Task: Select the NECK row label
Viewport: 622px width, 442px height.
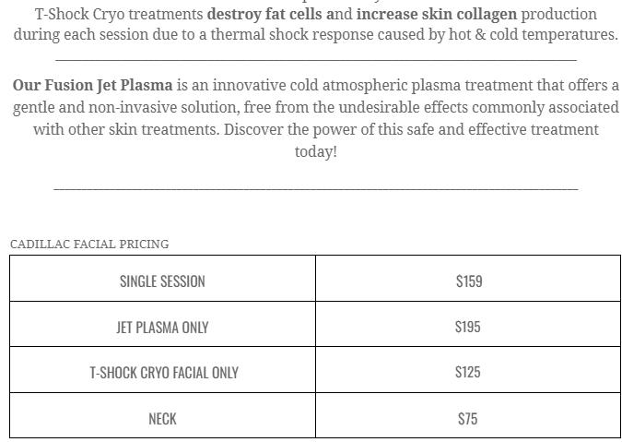Action: [x=162, y=419]
